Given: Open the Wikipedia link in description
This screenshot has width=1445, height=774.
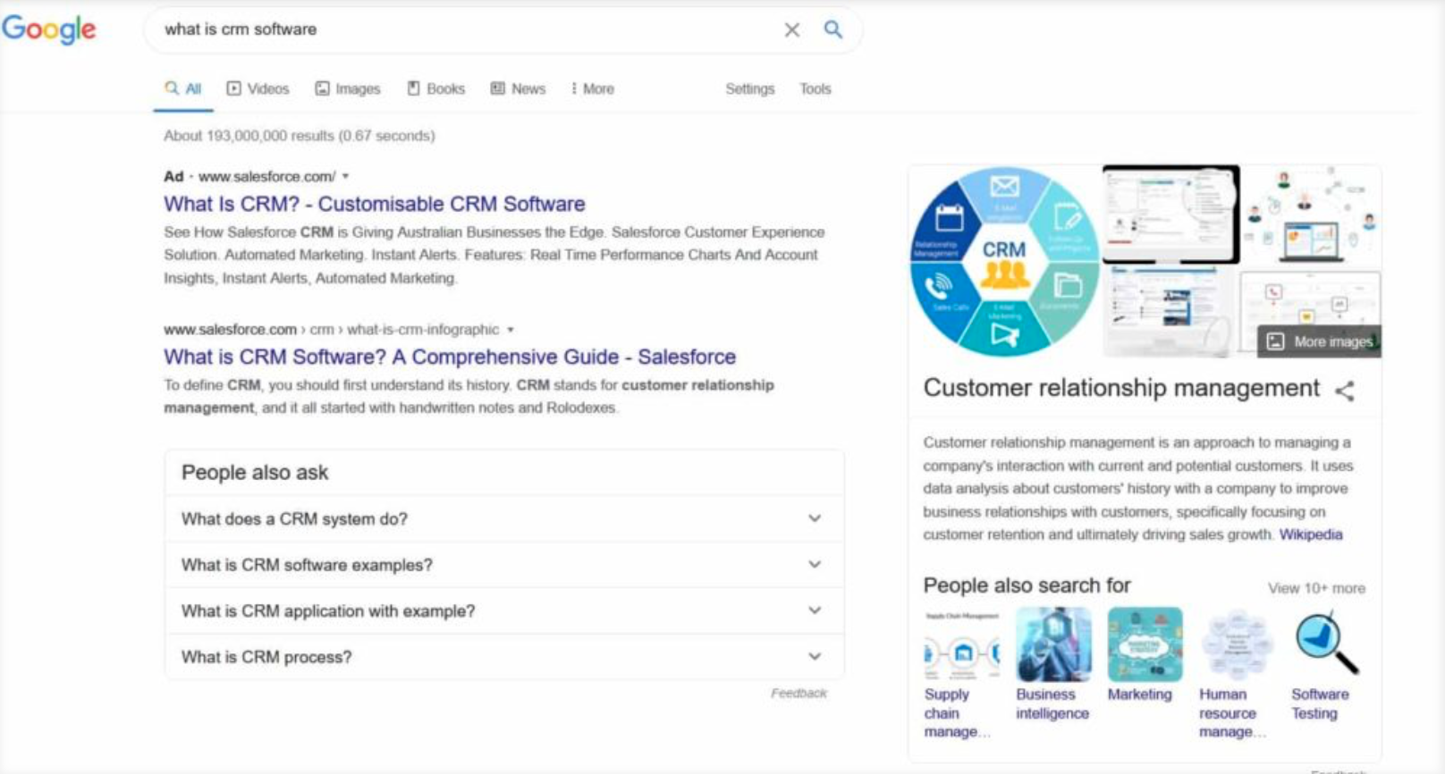Looking at the screenshot, I should click(1311, 534).
